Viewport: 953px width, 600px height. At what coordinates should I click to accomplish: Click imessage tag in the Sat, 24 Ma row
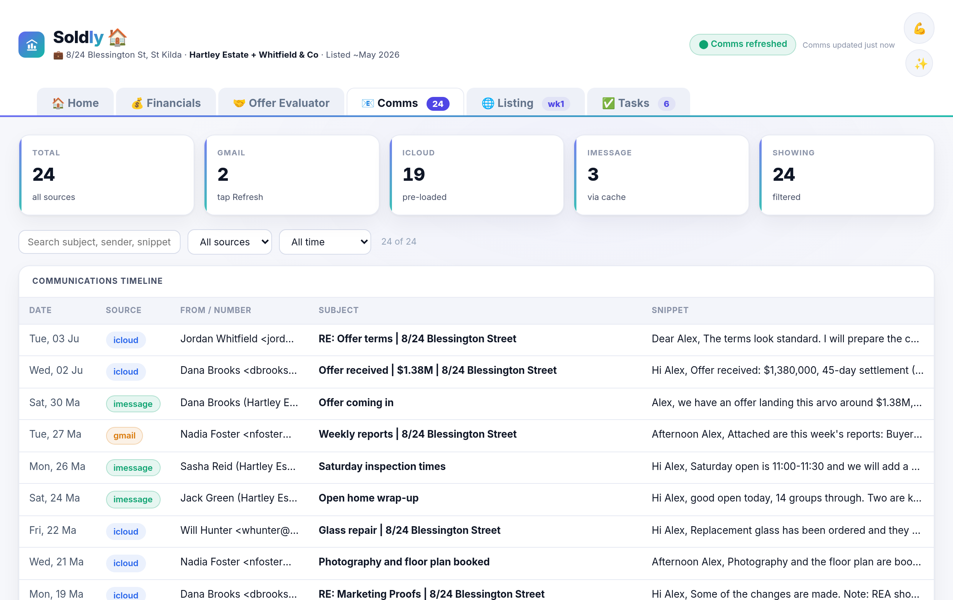[x=133, y=499]
